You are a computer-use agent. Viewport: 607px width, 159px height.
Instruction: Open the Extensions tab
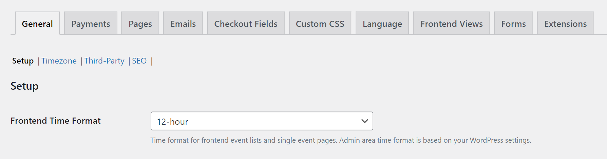565,24
